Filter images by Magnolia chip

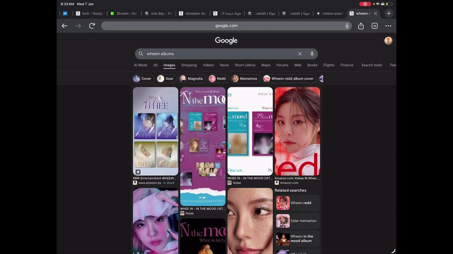click(x=191, y=79)
